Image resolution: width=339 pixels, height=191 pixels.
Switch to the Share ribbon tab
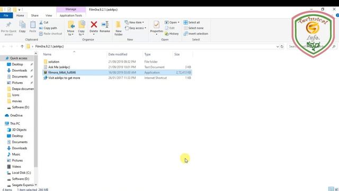pos(34,15)
